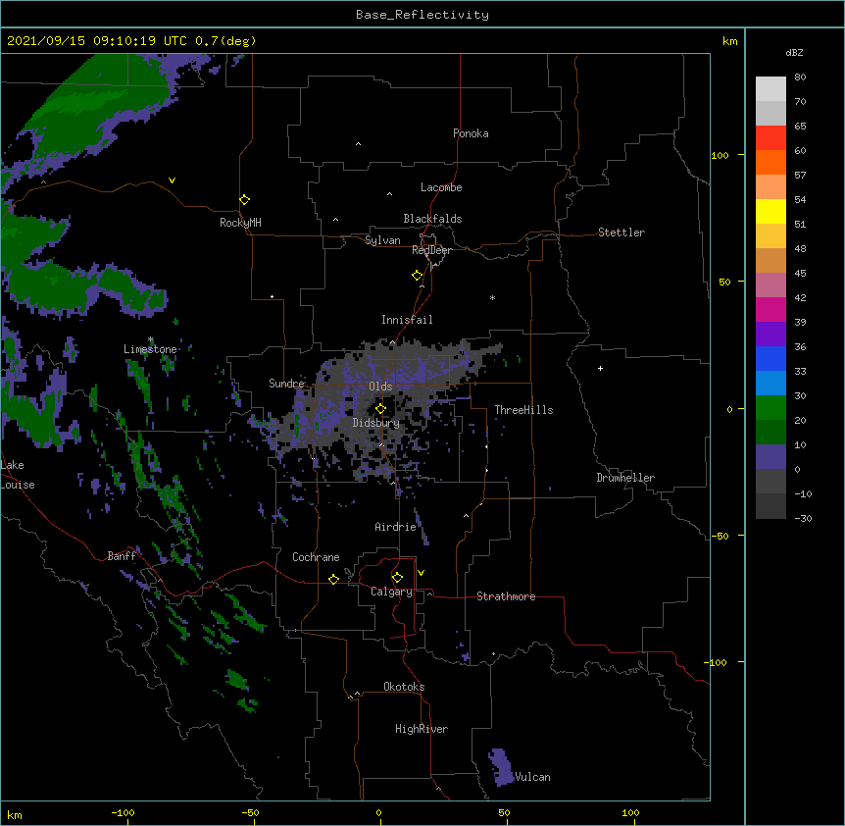Click the Drumheller city label
The height and width of the screenshot is (826, 845).
(x=625, y=478)
